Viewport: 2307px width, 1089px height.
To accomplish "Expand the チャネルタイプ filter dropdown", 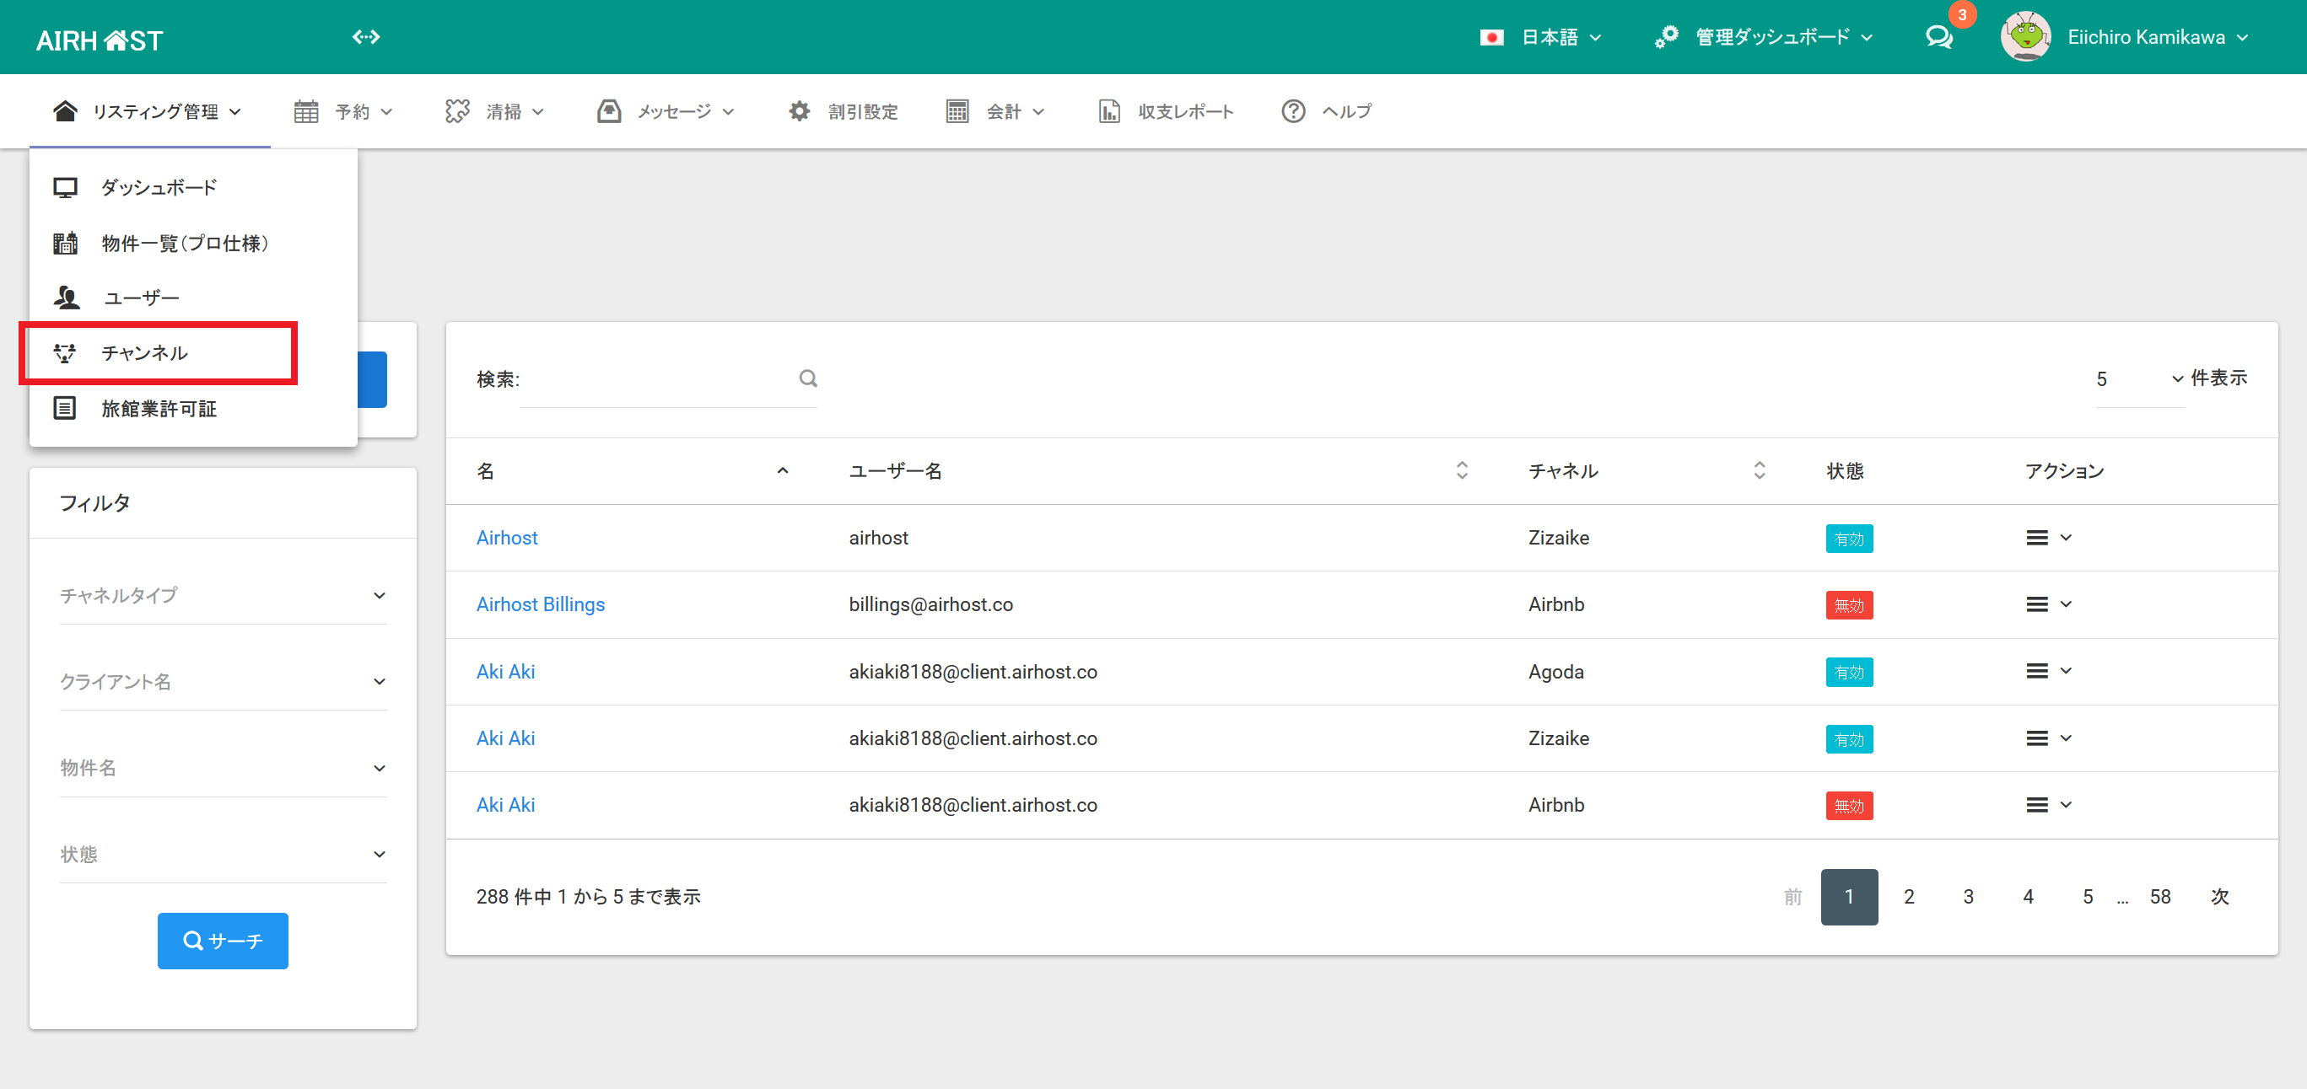I will [x=222, y=596].
